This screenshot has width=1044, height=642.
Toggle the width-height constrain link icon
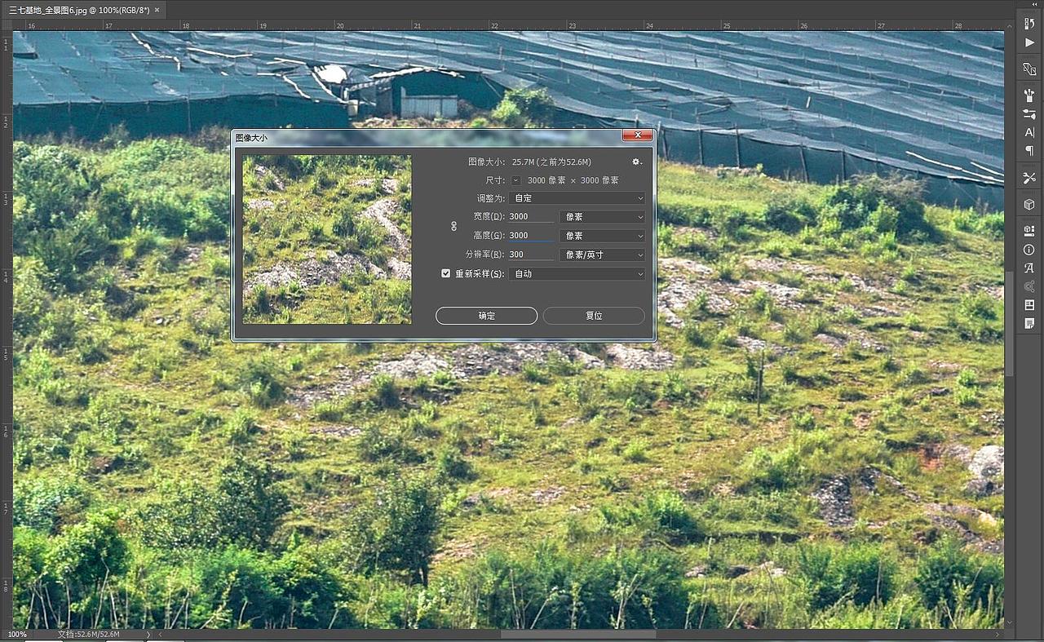(x=454, y=226)
